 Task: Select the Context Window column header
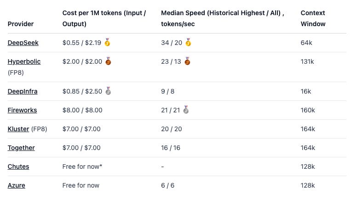[x=313, y=18]
